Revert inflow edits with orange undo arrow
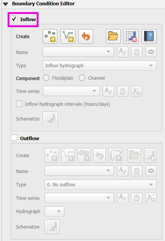The image size is (165, 241). click(x=86, y=36)
